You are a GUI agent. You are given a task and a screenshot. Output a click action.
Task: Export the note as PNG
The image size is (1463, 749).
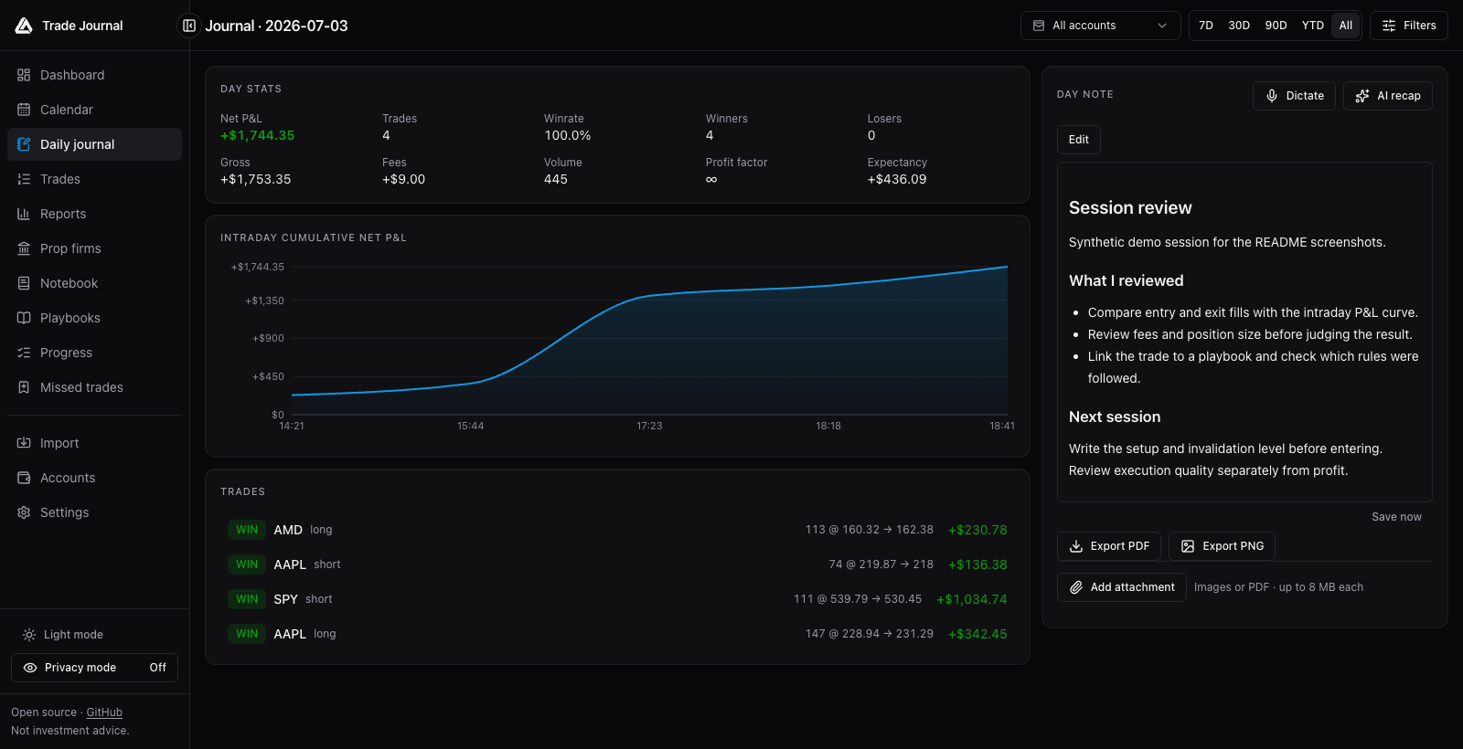[1222, 546]
